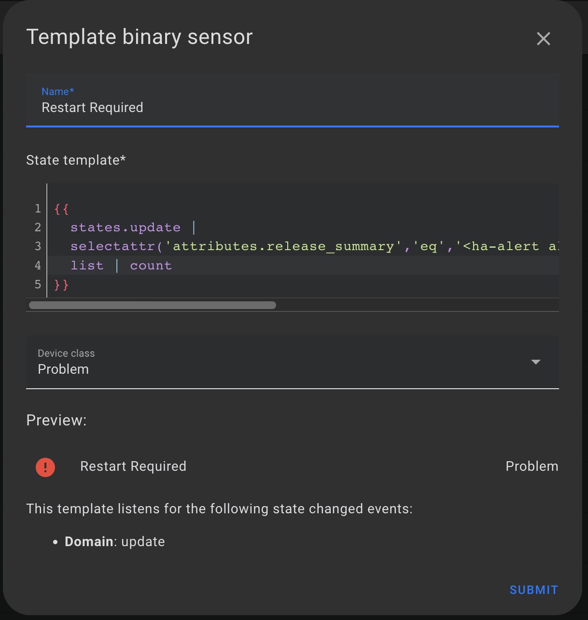This screenshot has height=620, width=588.
Task: Click line number 1 in the editor
Action: point(37,208)
